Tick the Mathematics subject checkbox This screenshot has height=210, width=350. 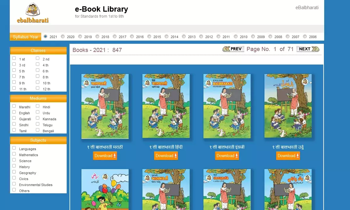[x=14, y=154]
